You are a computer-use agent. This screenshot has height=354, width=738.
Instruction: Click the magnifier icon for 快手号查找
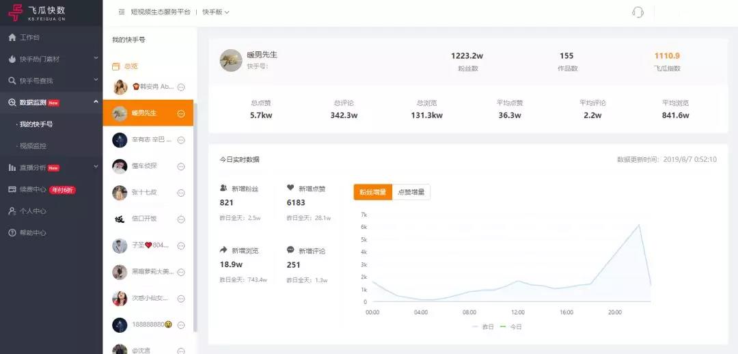12,81
